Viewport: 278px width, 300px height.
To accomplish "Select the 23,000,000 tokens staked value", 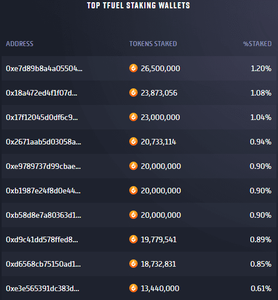I will (160, 117).
